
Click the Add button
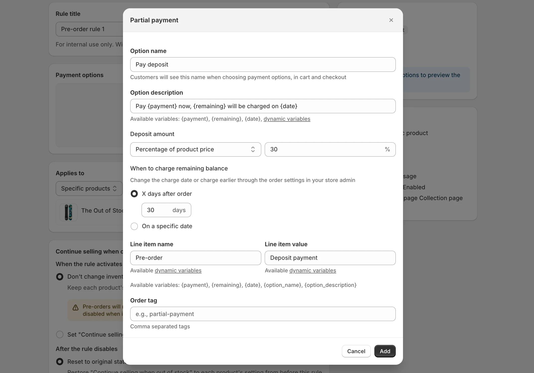[x=385, y=351]
